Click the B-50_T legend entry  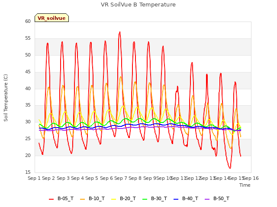coord(217,199)
